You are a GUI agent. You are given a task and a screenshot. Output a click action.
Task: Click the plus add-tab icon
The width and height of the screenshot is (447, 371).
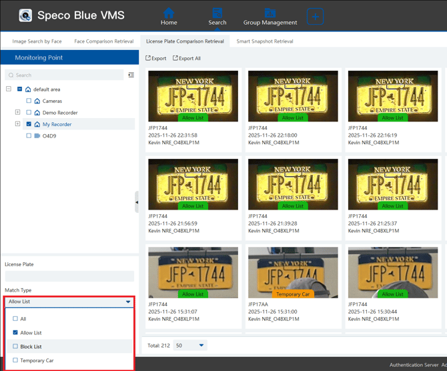click(315, 16)
